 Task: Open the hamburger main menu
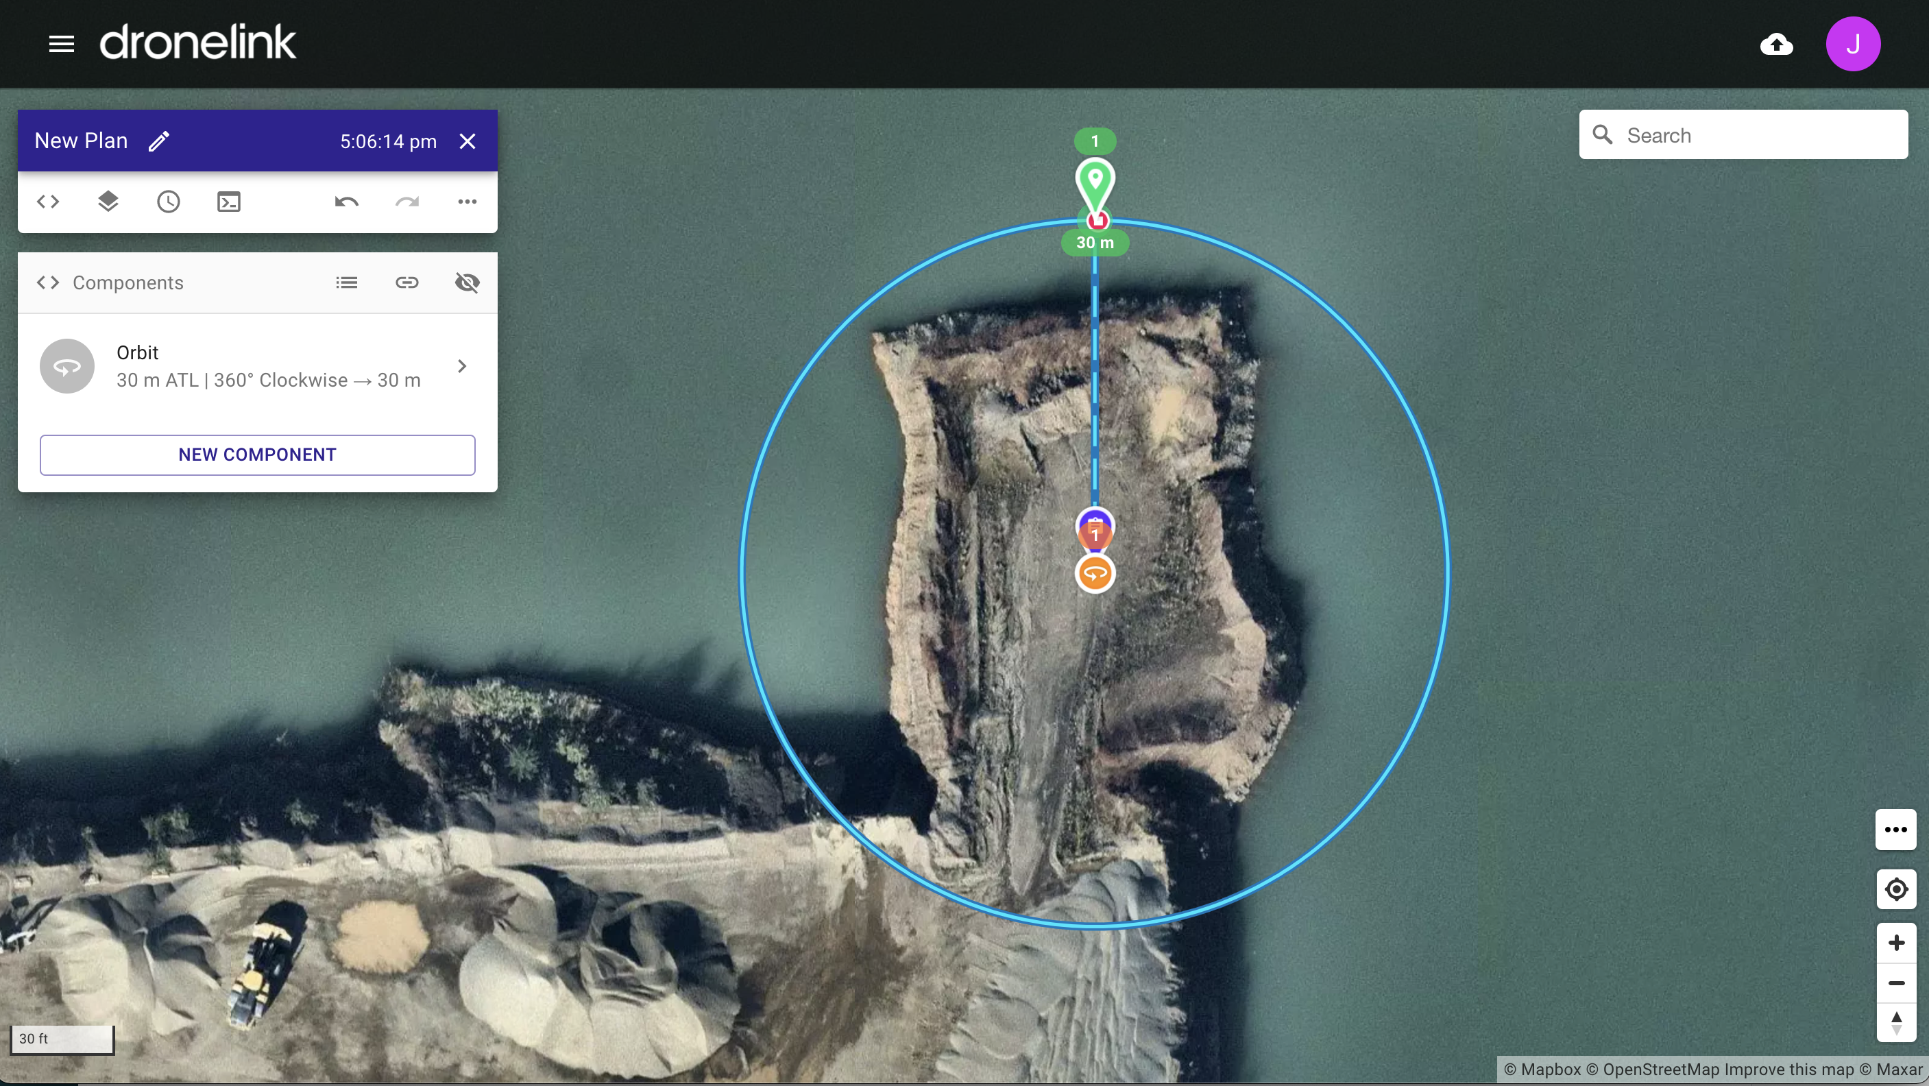pos(62,44)
